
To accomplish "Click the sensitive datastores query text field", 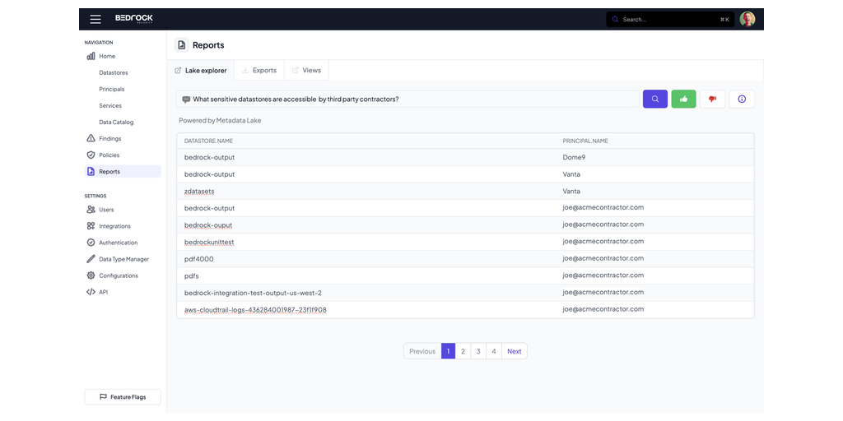I will [x=408, y=99].
